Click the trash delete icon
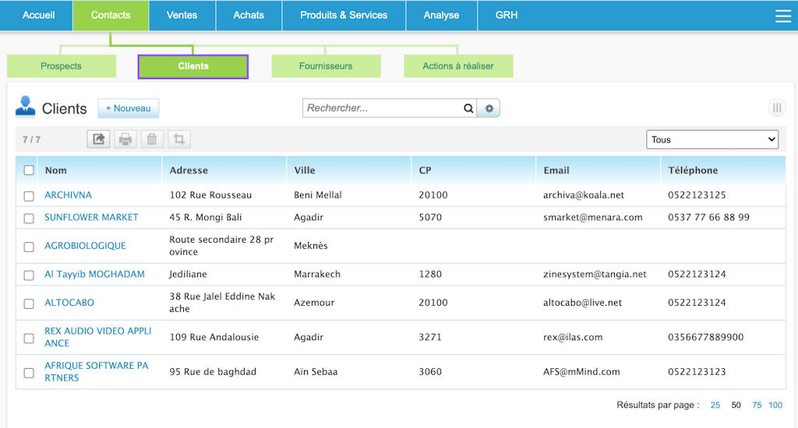Screen dimensions: 798x428 152,139
